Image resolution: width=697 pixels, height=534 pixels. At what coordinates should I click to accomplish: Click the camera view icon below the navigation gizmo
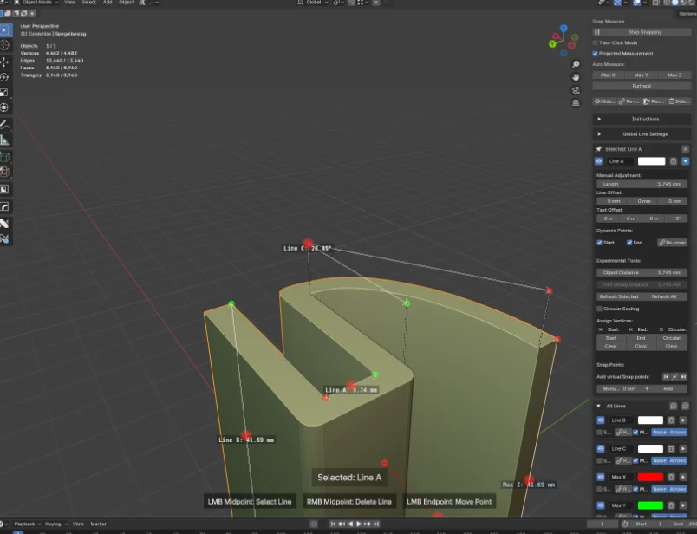576,89
